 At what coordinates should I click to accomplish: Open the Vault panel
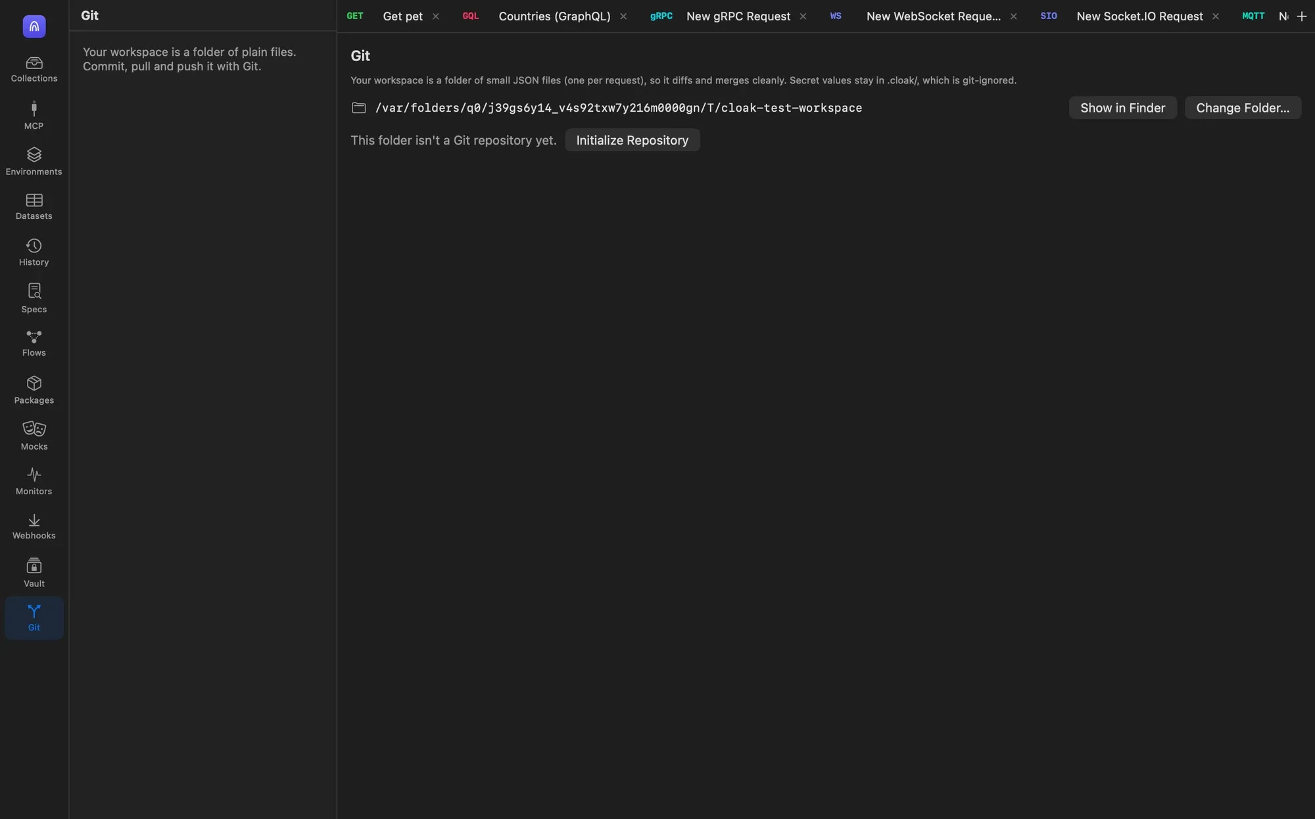(34, 573)
